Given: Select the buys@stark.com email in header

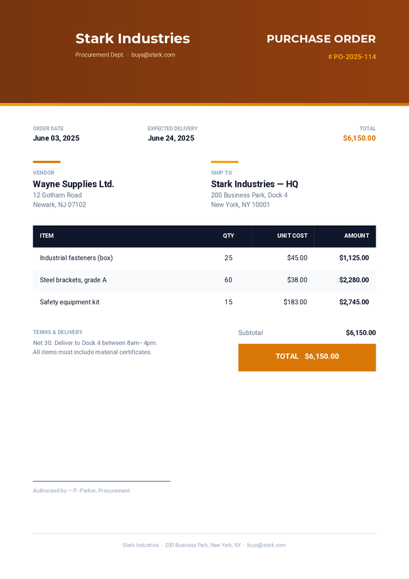Looking at the screenshot, I should tap(153, 55).
